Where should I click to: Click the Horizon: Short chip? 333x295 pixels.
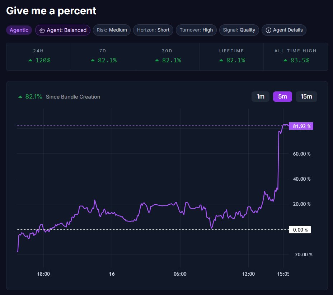click(153, 30)
